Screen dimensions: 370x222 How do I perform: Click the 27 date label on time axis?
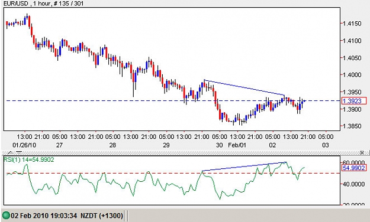(59, 145)
